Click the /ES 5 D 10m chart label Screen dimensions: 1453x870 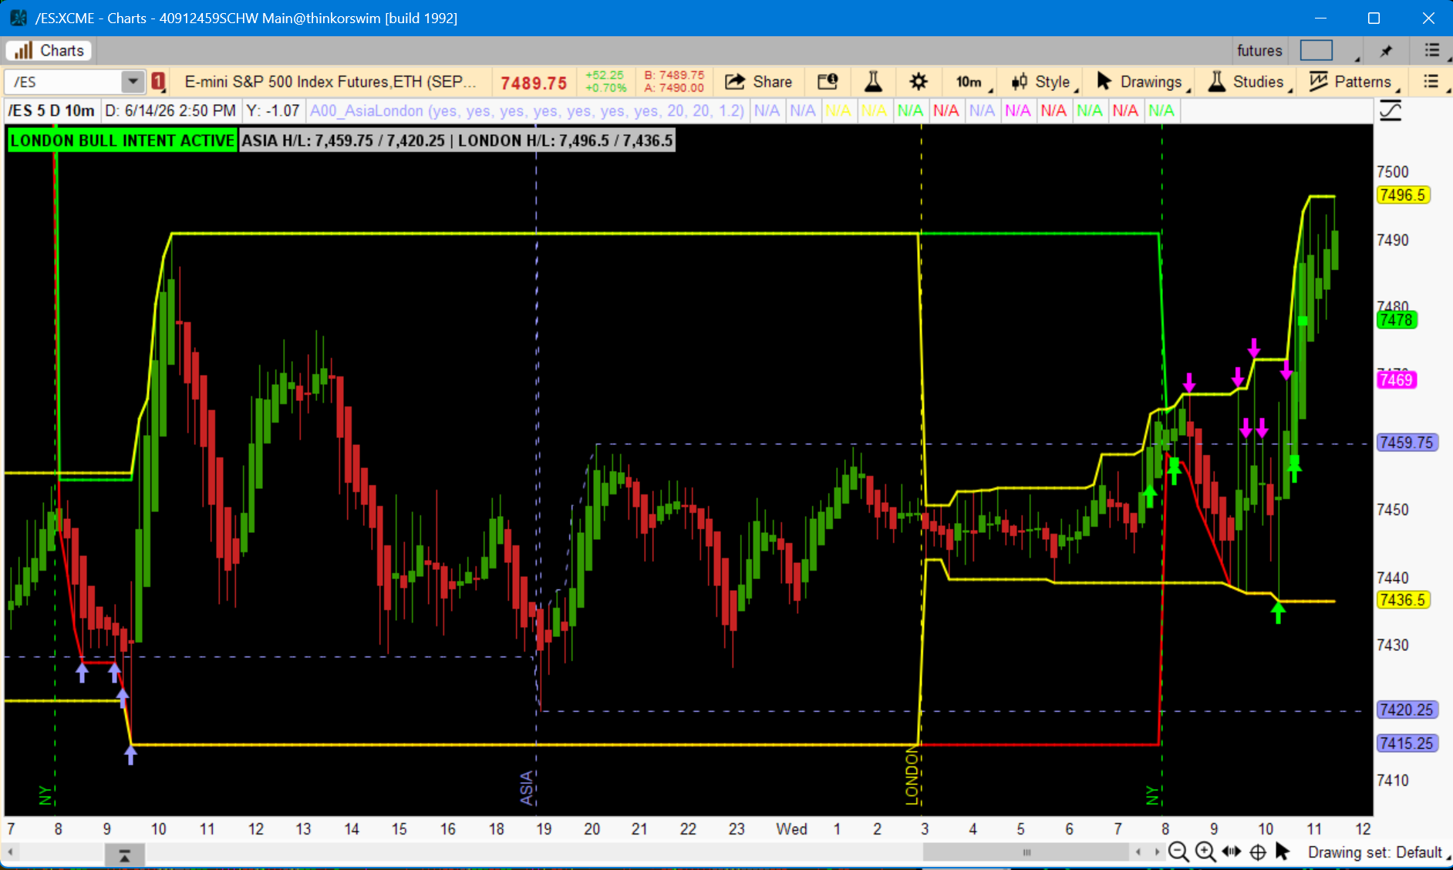[51, 111]
